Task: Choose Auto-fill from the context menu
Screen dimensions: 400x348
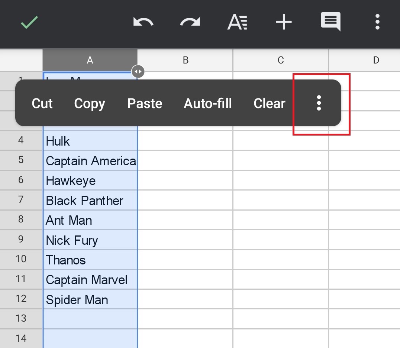Action: pyautogui.click(x=208, y=104)
